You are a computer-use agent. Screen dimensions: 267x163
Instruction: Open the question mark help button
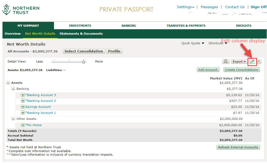pyautogui.click(x=259, y=61)
